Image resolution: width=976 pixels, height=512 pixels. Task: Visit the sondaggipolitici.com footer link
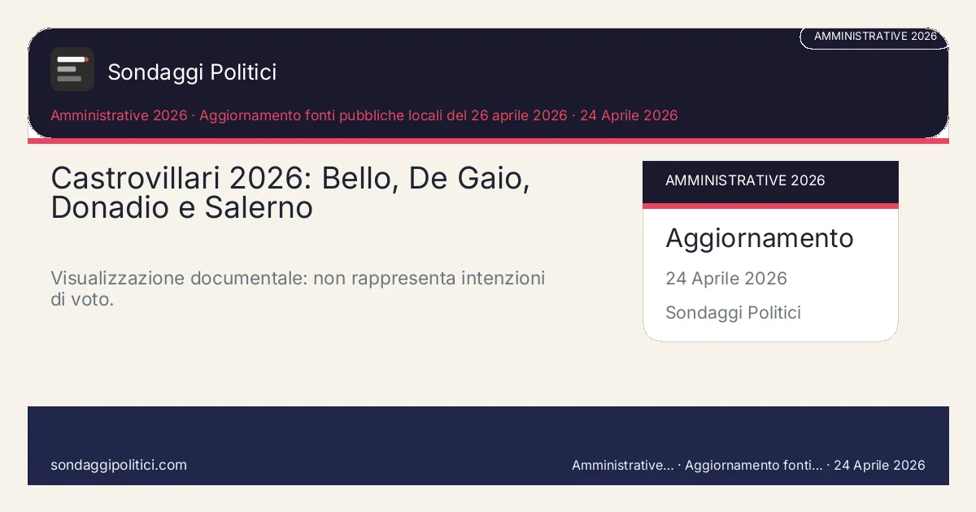click(x=119, y=465)
